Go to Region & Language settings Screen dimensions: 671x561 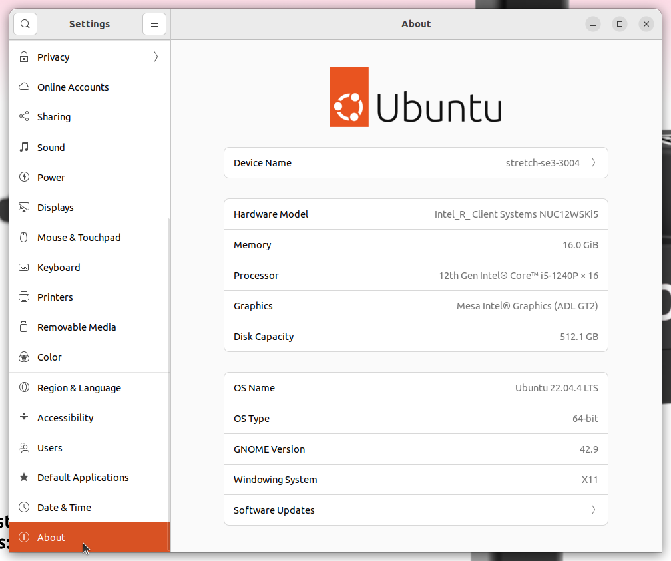click(x=90, y=388)
